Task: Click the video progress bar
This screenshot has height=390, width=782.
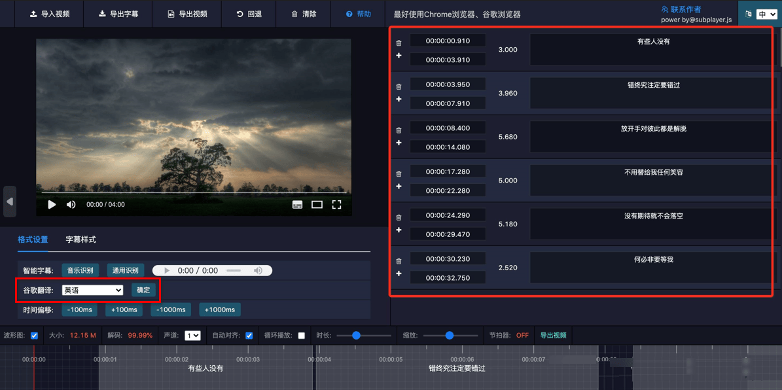Action: click(x=194, y=192)
